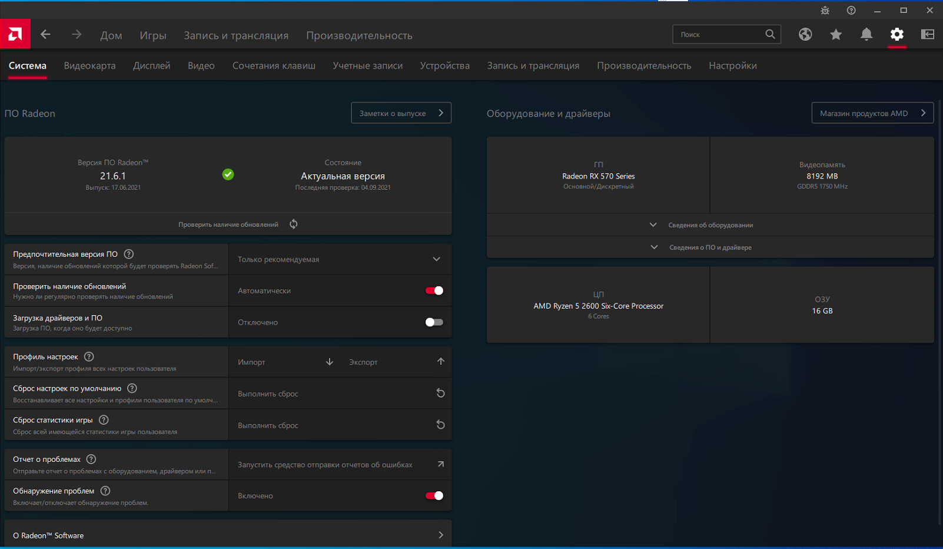Click the Импорт down arrow icon
This screenshot has height=549, width=943.
click(x=330, y=362)
